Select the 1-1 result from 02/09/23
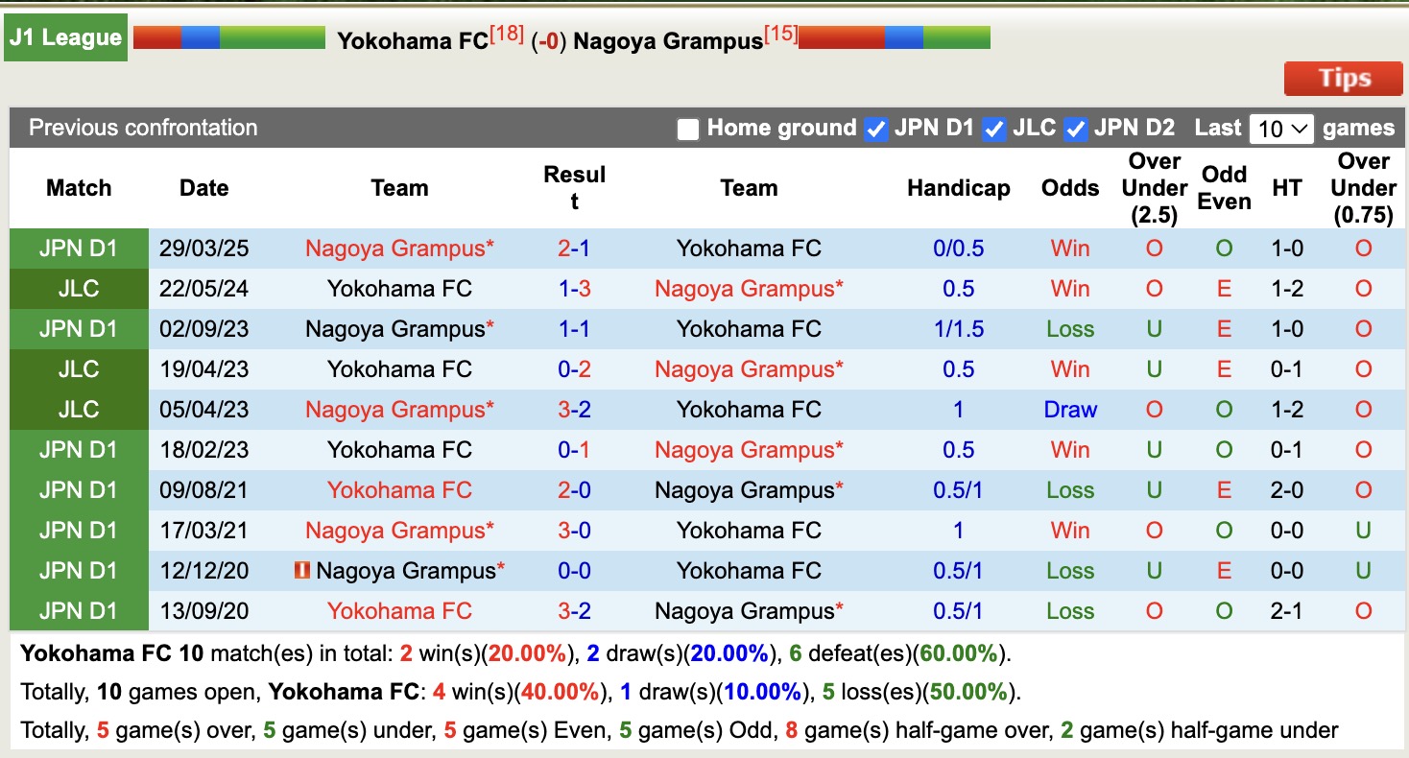 [x=574, y=328]
